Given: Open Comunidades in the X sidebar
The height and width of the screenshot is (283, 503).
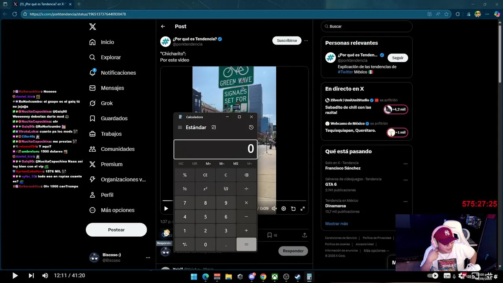Looking at the screenshot, I should [x=112, y=149].
